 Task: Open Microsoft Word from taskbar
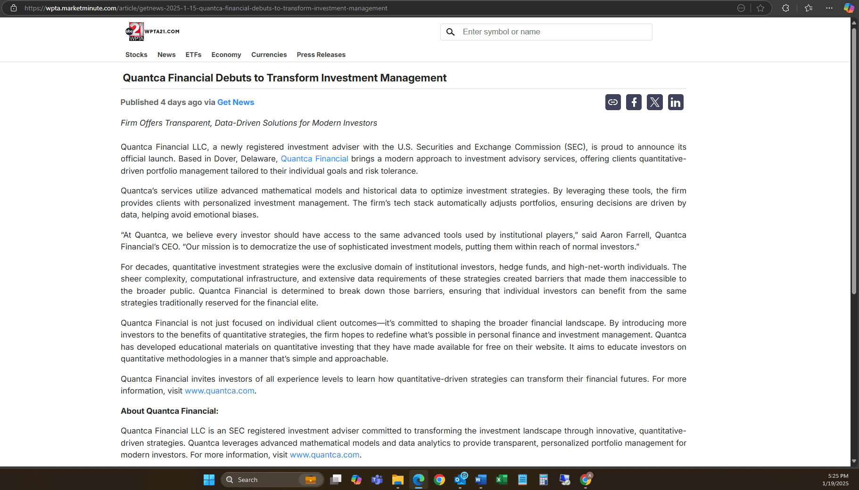click(481, 480)
